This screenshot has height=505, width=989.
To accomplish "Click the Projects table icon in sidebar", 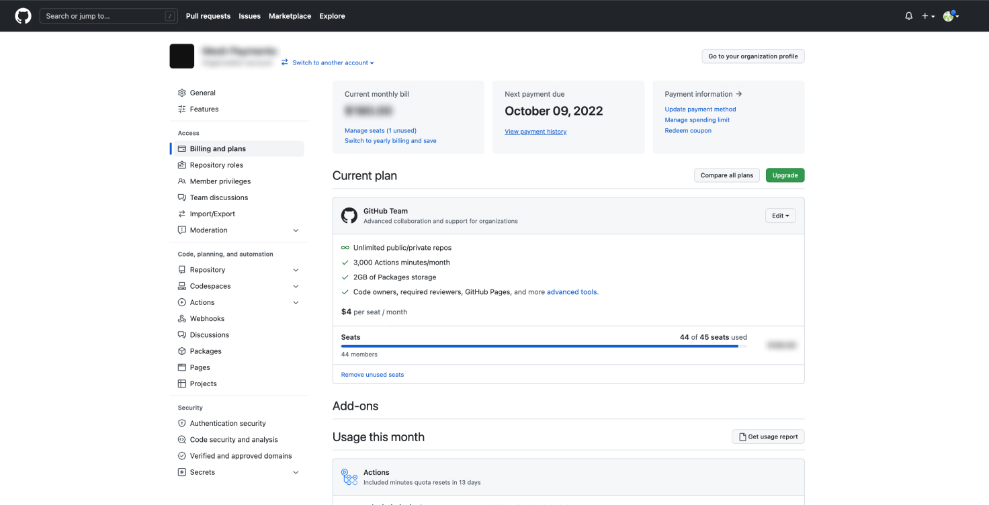I will (182, 384).
